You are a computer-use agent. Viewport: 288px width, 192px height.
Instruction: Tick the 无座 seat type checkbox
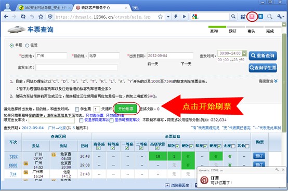point(233,146)
